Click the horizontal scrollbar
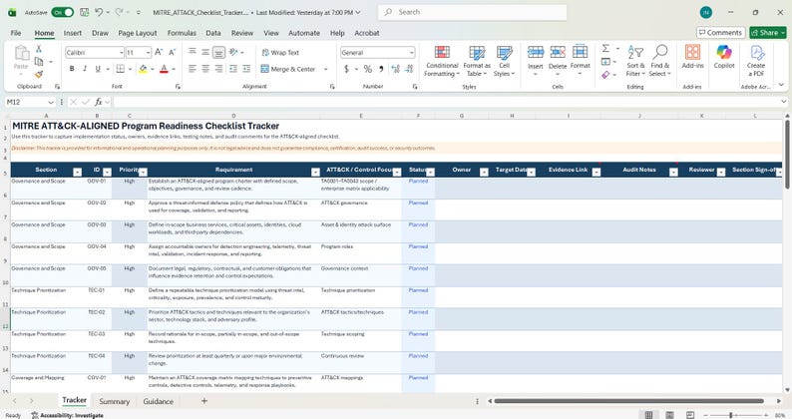The image size is (792, 419). tap(628, 401)
